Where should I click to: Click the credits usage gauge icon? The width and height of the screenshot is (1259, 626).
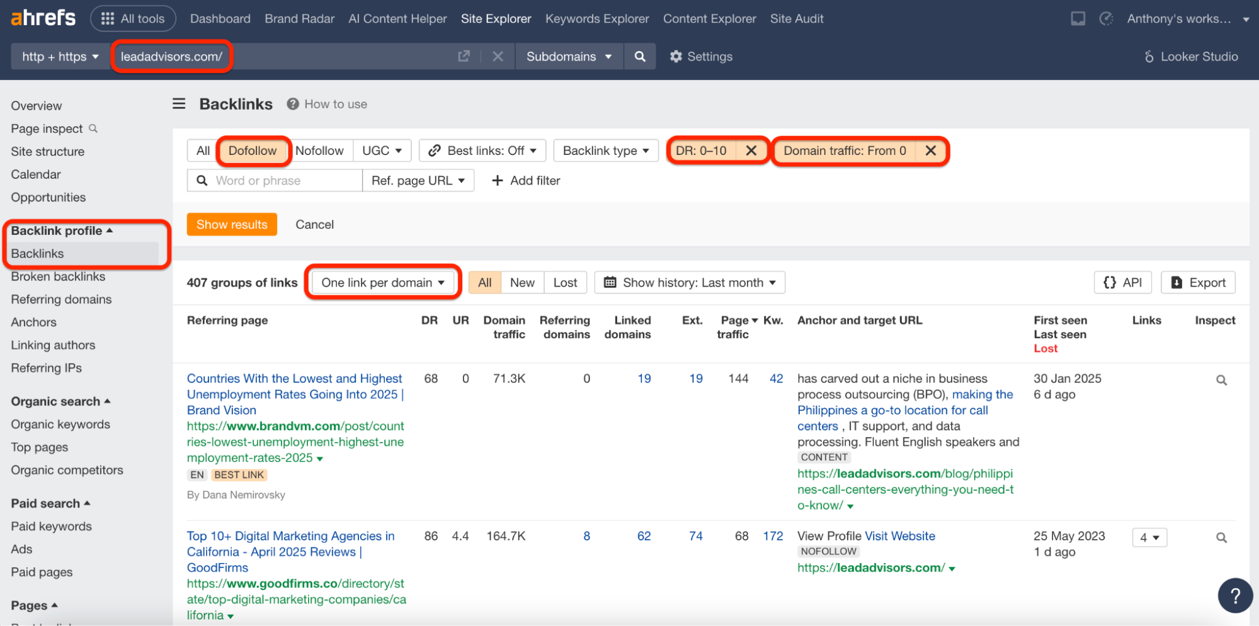[1106, 19]
